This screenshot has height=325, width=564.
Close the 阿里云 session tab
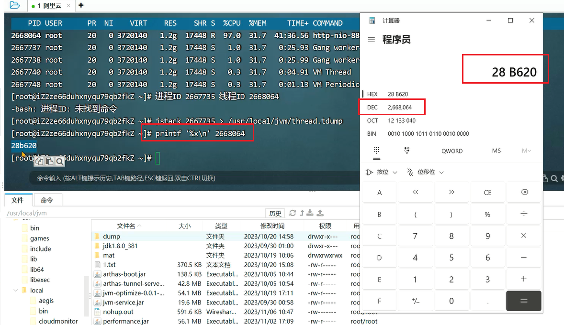pos(68,6)
